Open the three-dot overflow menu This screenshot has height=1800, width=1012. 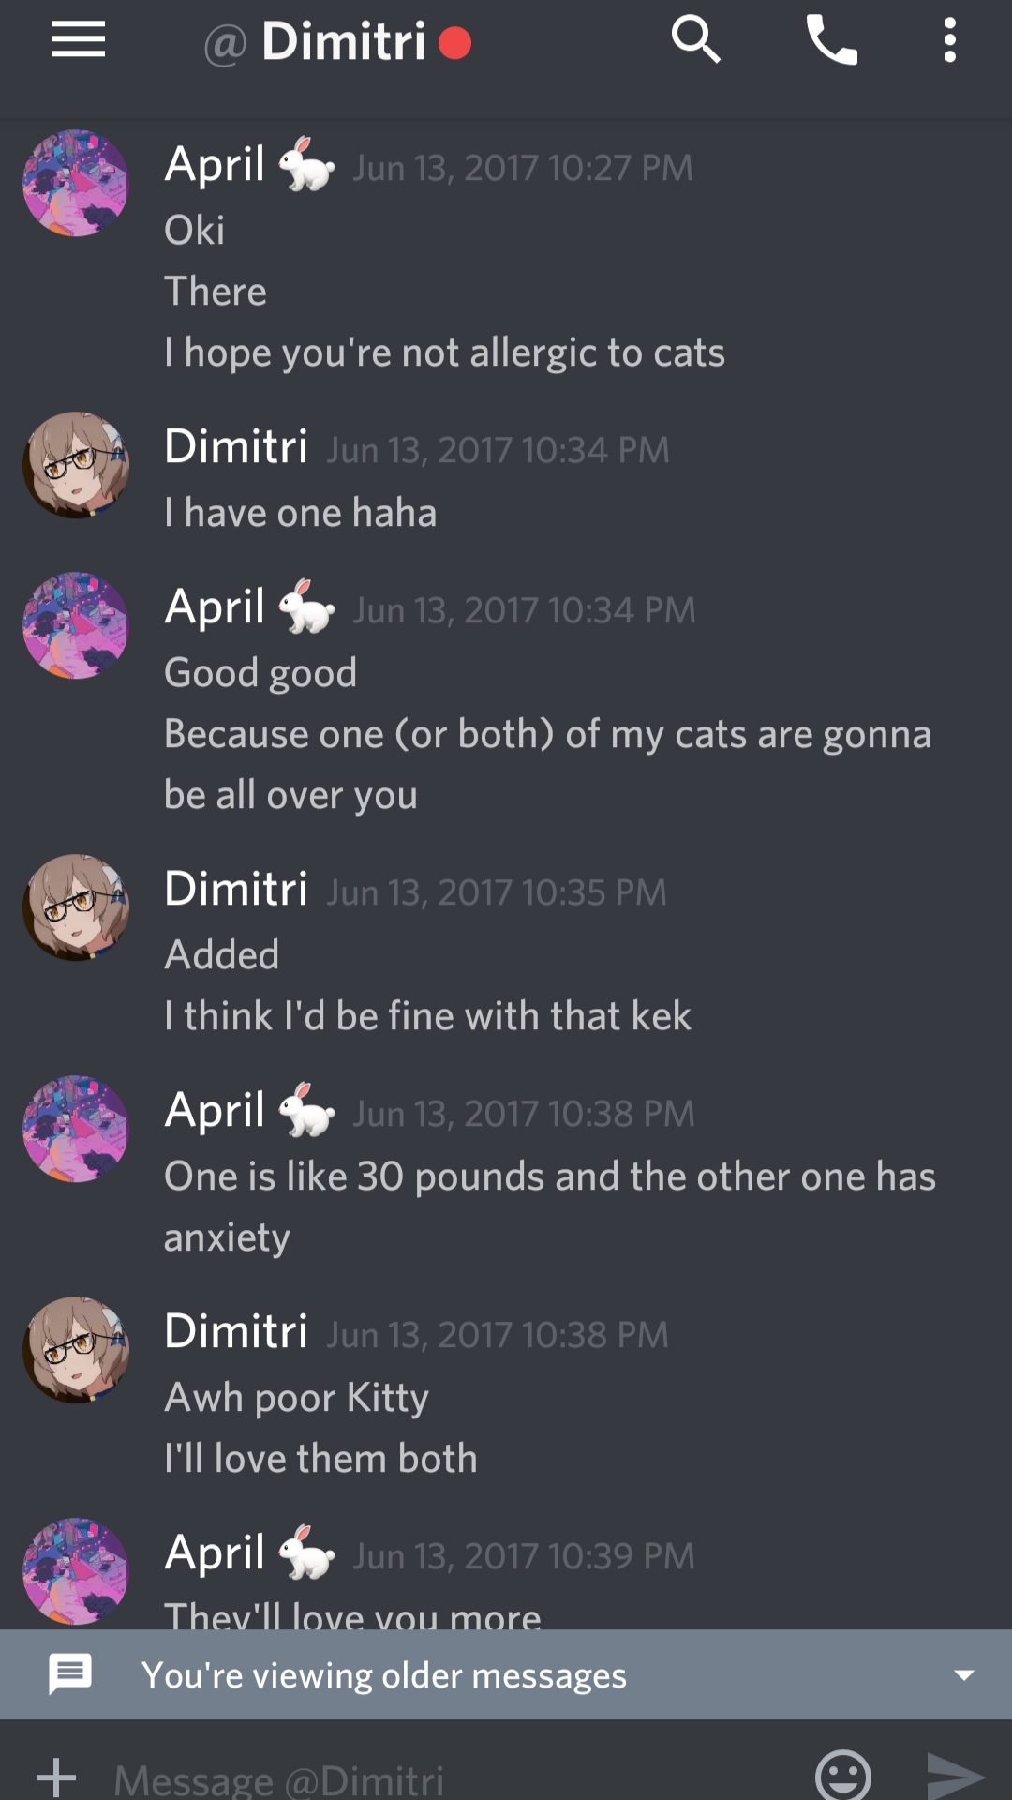(x=949, y=40)
